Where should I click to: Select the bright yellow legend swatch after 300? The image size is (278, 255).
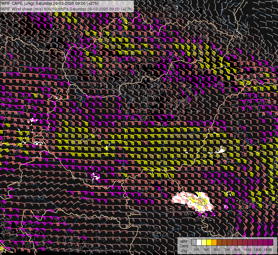(x=209, y=242)
